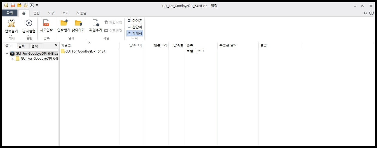Sort by 원본크기 column header

(x=156, y=45)
